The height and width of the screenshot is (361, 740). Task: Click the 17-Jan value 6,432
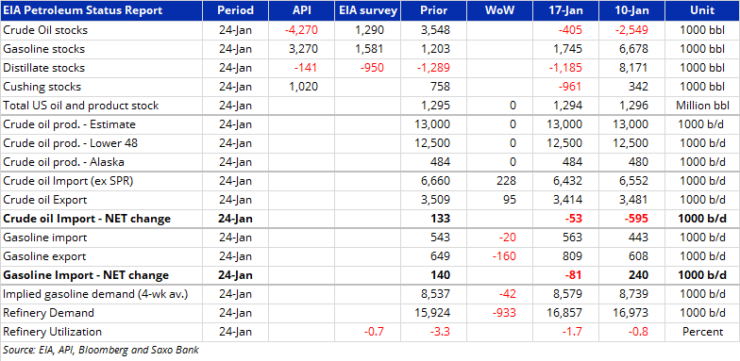(568, 181)
